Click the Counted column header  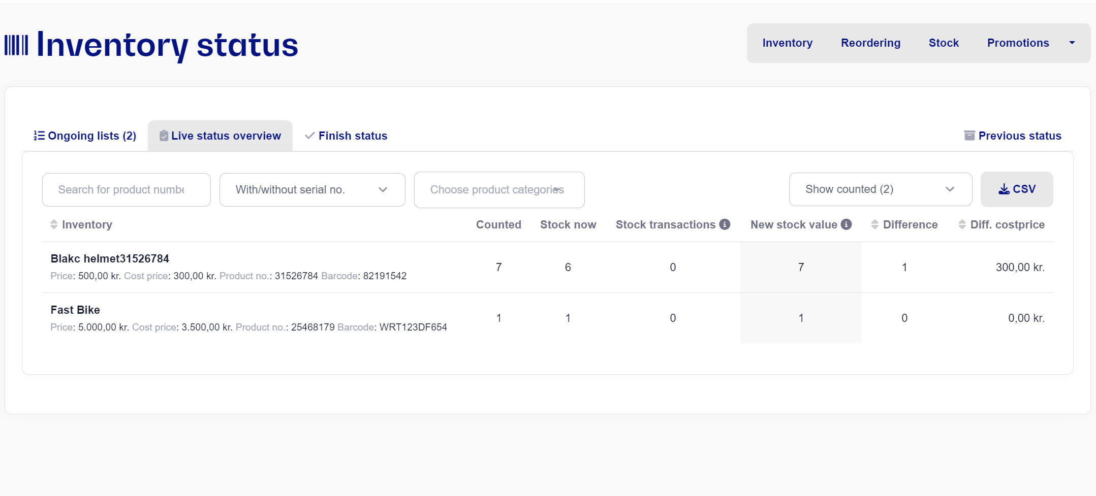pyautogui.click(x=498, y=224)
